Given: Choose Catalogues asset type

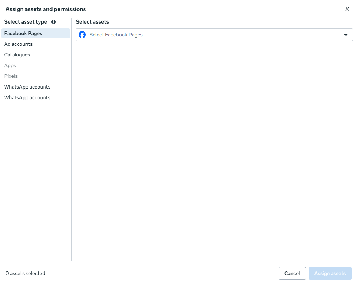Looking at the screenshot, I should [x=36, y=55].
